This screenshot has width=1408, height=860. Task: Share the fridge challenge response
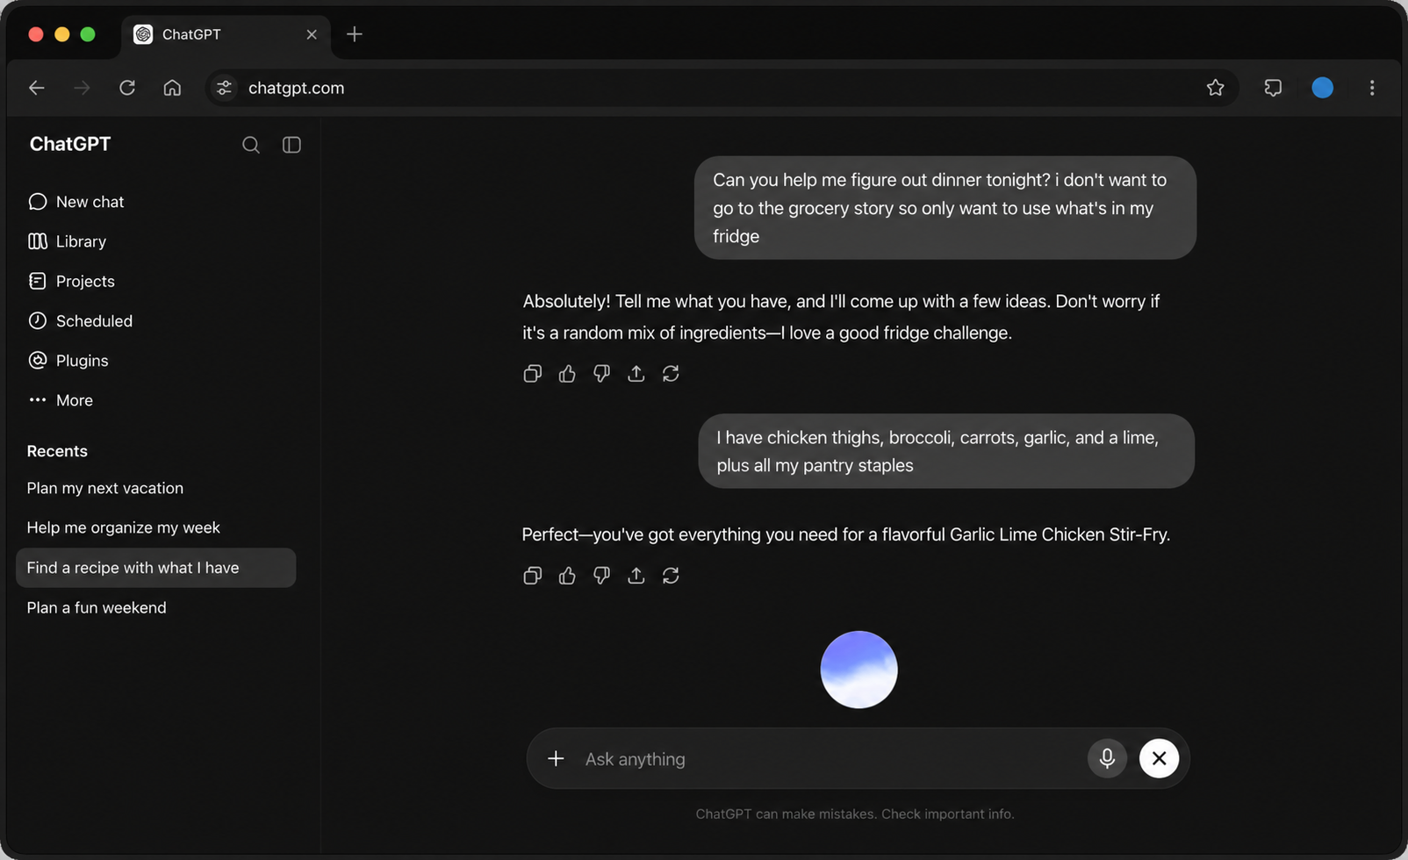(x=636, y=374)
